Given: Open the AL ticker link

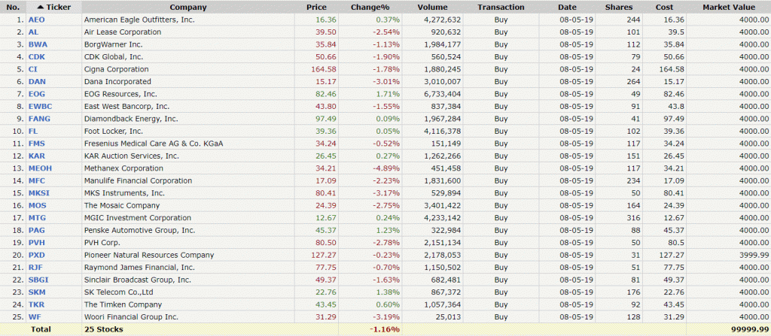Looking at the screenshot, I should [33, 32].
